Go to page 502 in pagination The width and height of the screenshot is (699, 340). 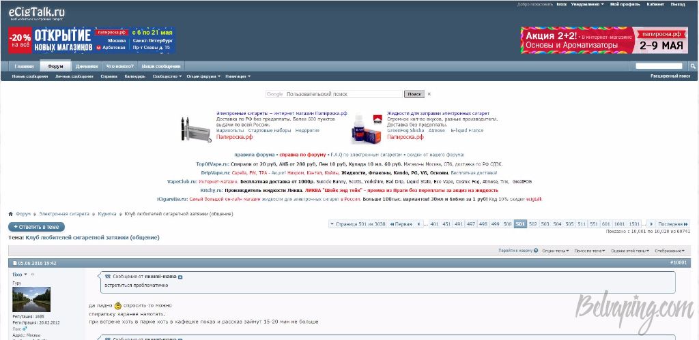coord(532,224)
